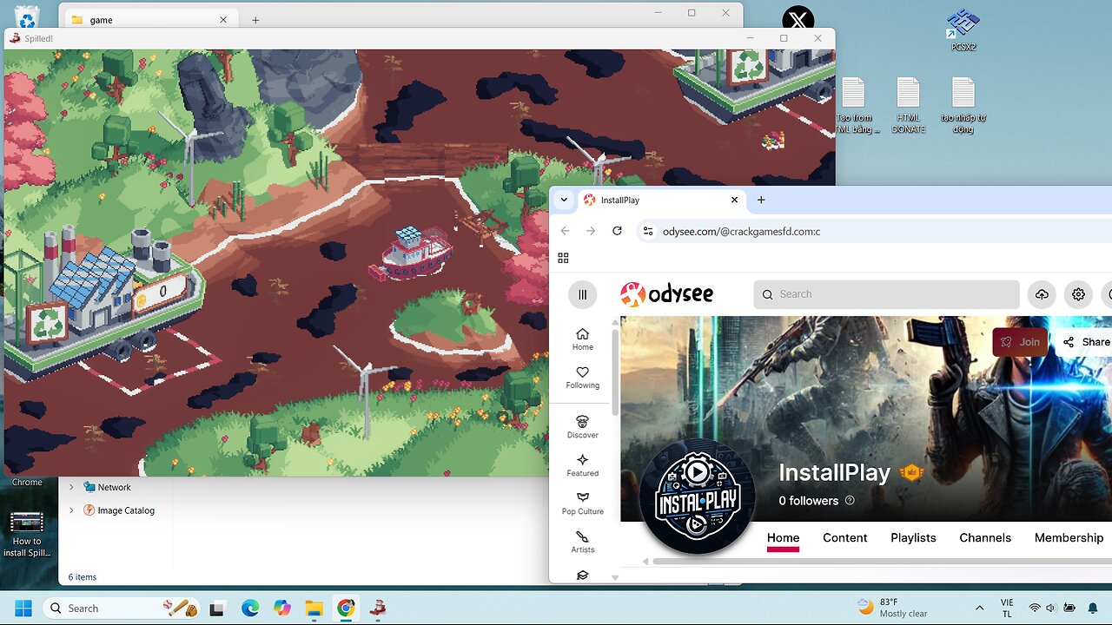The image size is (1112, 625).
Task: Open Microsoft Edge from taskbar
Action: pos(250,608)
